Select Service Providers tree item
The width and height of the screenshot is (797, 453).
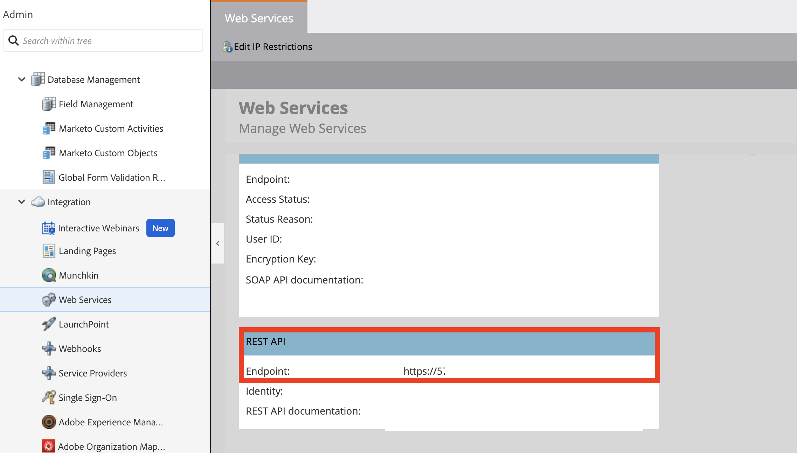tap(92, 373)
